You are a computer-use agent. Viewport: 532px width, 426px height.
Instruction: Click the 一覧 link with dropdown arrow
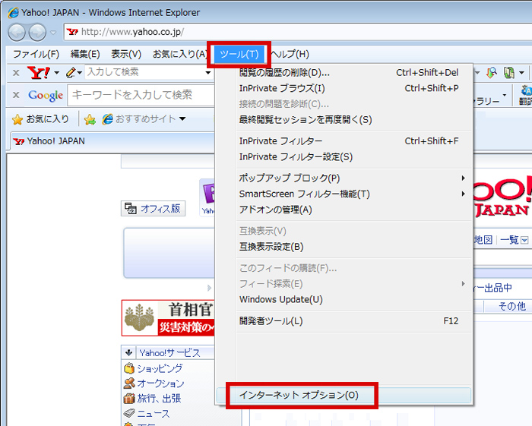pos(514,240)
